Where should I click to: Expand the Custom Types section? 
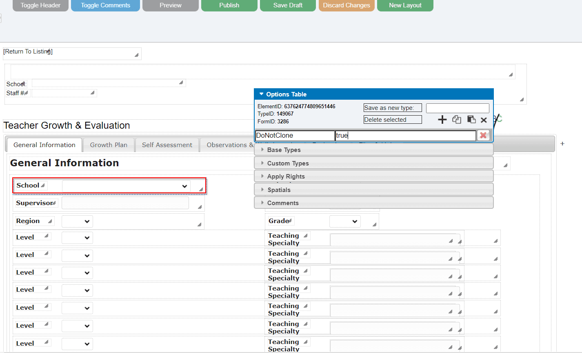click(374, 163)
